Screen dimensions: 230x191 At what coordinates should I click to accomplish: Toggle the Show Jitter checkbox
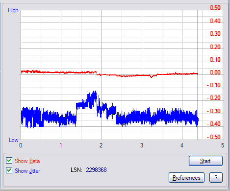pos(9,170)
